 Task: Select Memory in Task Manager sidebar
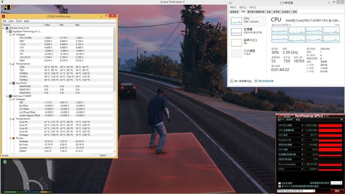(x=247, y=31)
